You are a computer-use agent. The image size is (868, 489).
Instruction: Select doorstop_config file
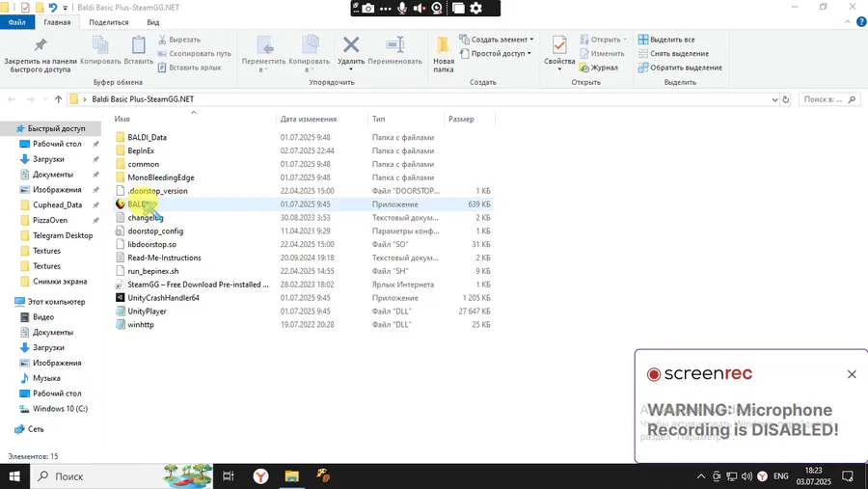(155, 231)
